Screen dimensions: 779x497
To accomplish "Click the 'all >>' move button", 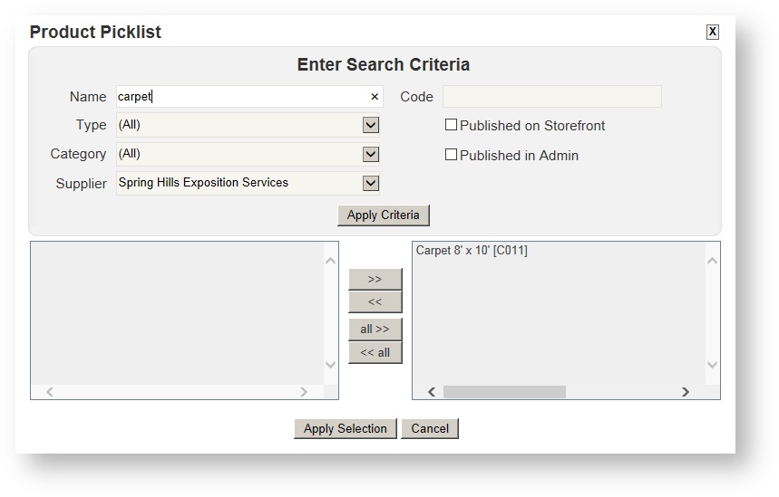I will (x=375, y=330).
